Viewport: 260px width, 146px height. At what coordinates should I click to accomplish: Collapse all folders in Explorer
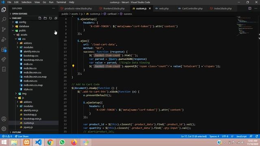[56, 18]
